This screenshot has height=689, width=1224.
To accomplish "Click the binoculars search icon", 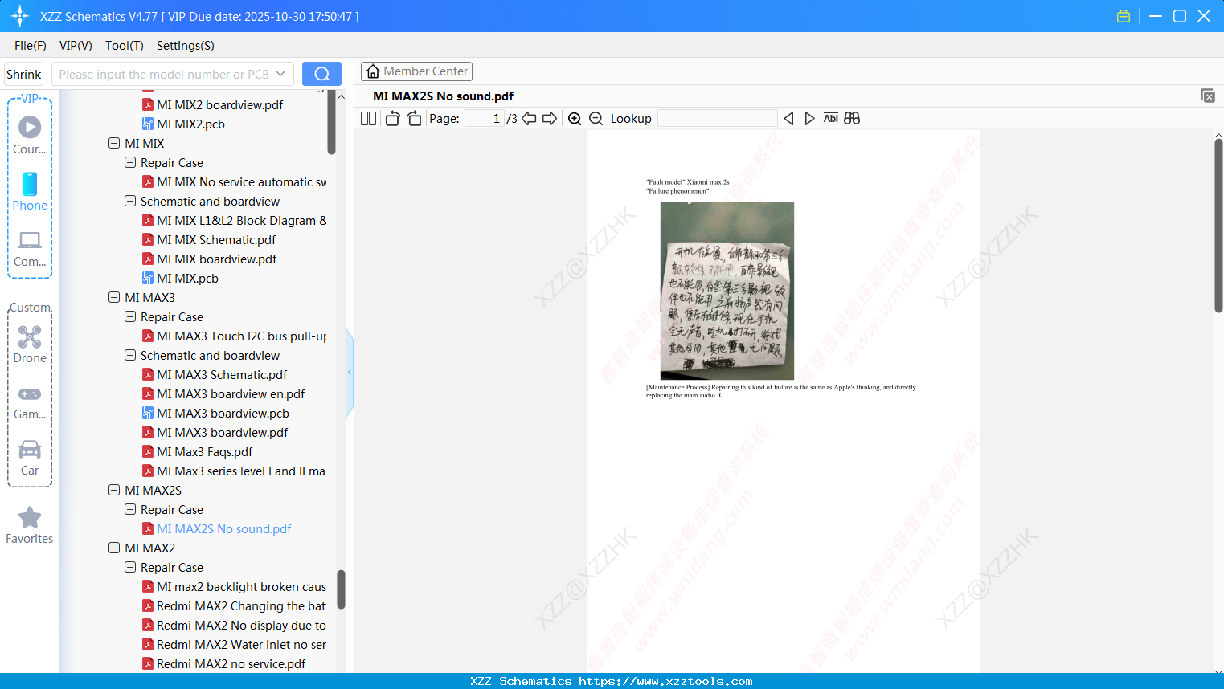I will [x=852, y=119].
